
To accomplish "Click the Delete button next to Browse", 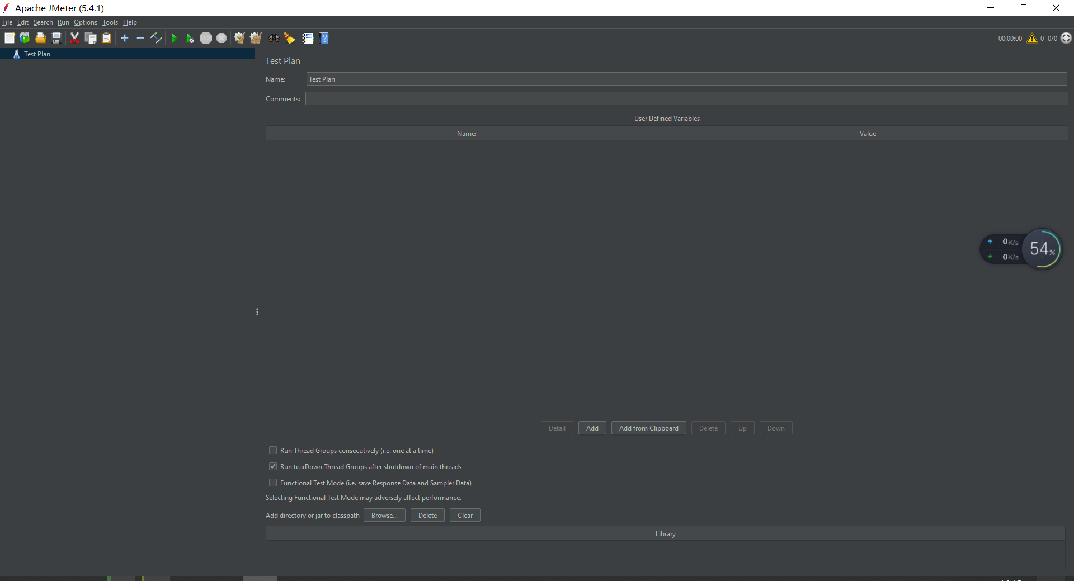I will pos(427,516).
